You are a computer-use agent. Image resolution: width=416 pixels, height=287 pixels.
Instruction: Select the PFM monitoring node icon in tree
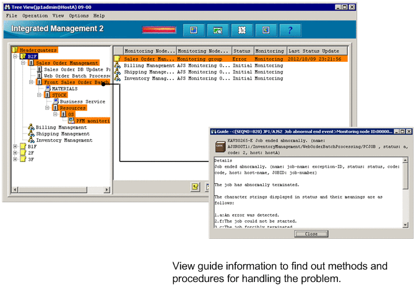71,121
